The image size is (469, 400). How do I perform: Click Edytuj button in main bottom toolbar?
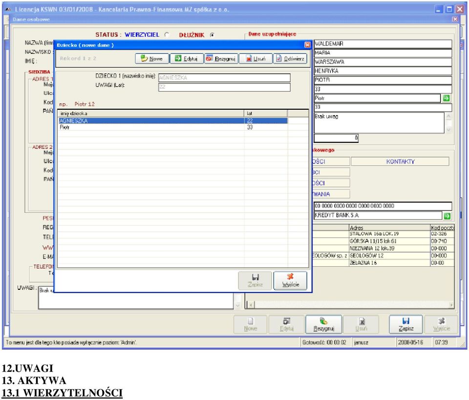(x=286, y=324)
